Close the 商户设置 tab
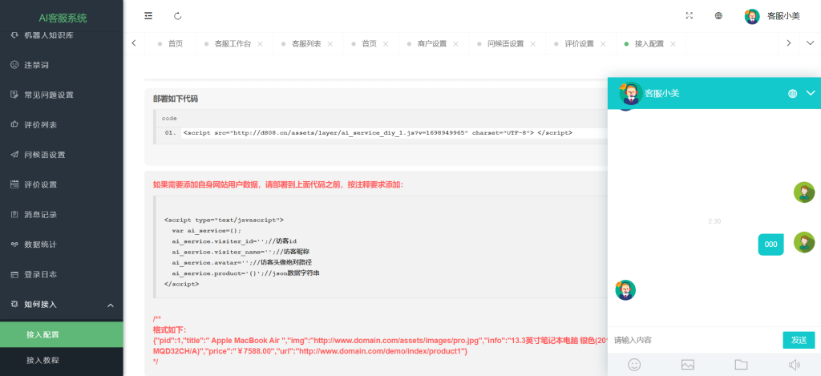The width and height of the screenshot is (821, 376). pyautogui.click(x=455, y=44)
